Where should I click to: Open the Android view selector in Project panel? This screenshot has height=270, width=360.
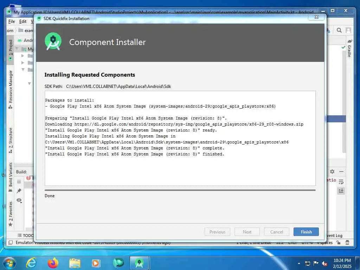pos(26,40)
